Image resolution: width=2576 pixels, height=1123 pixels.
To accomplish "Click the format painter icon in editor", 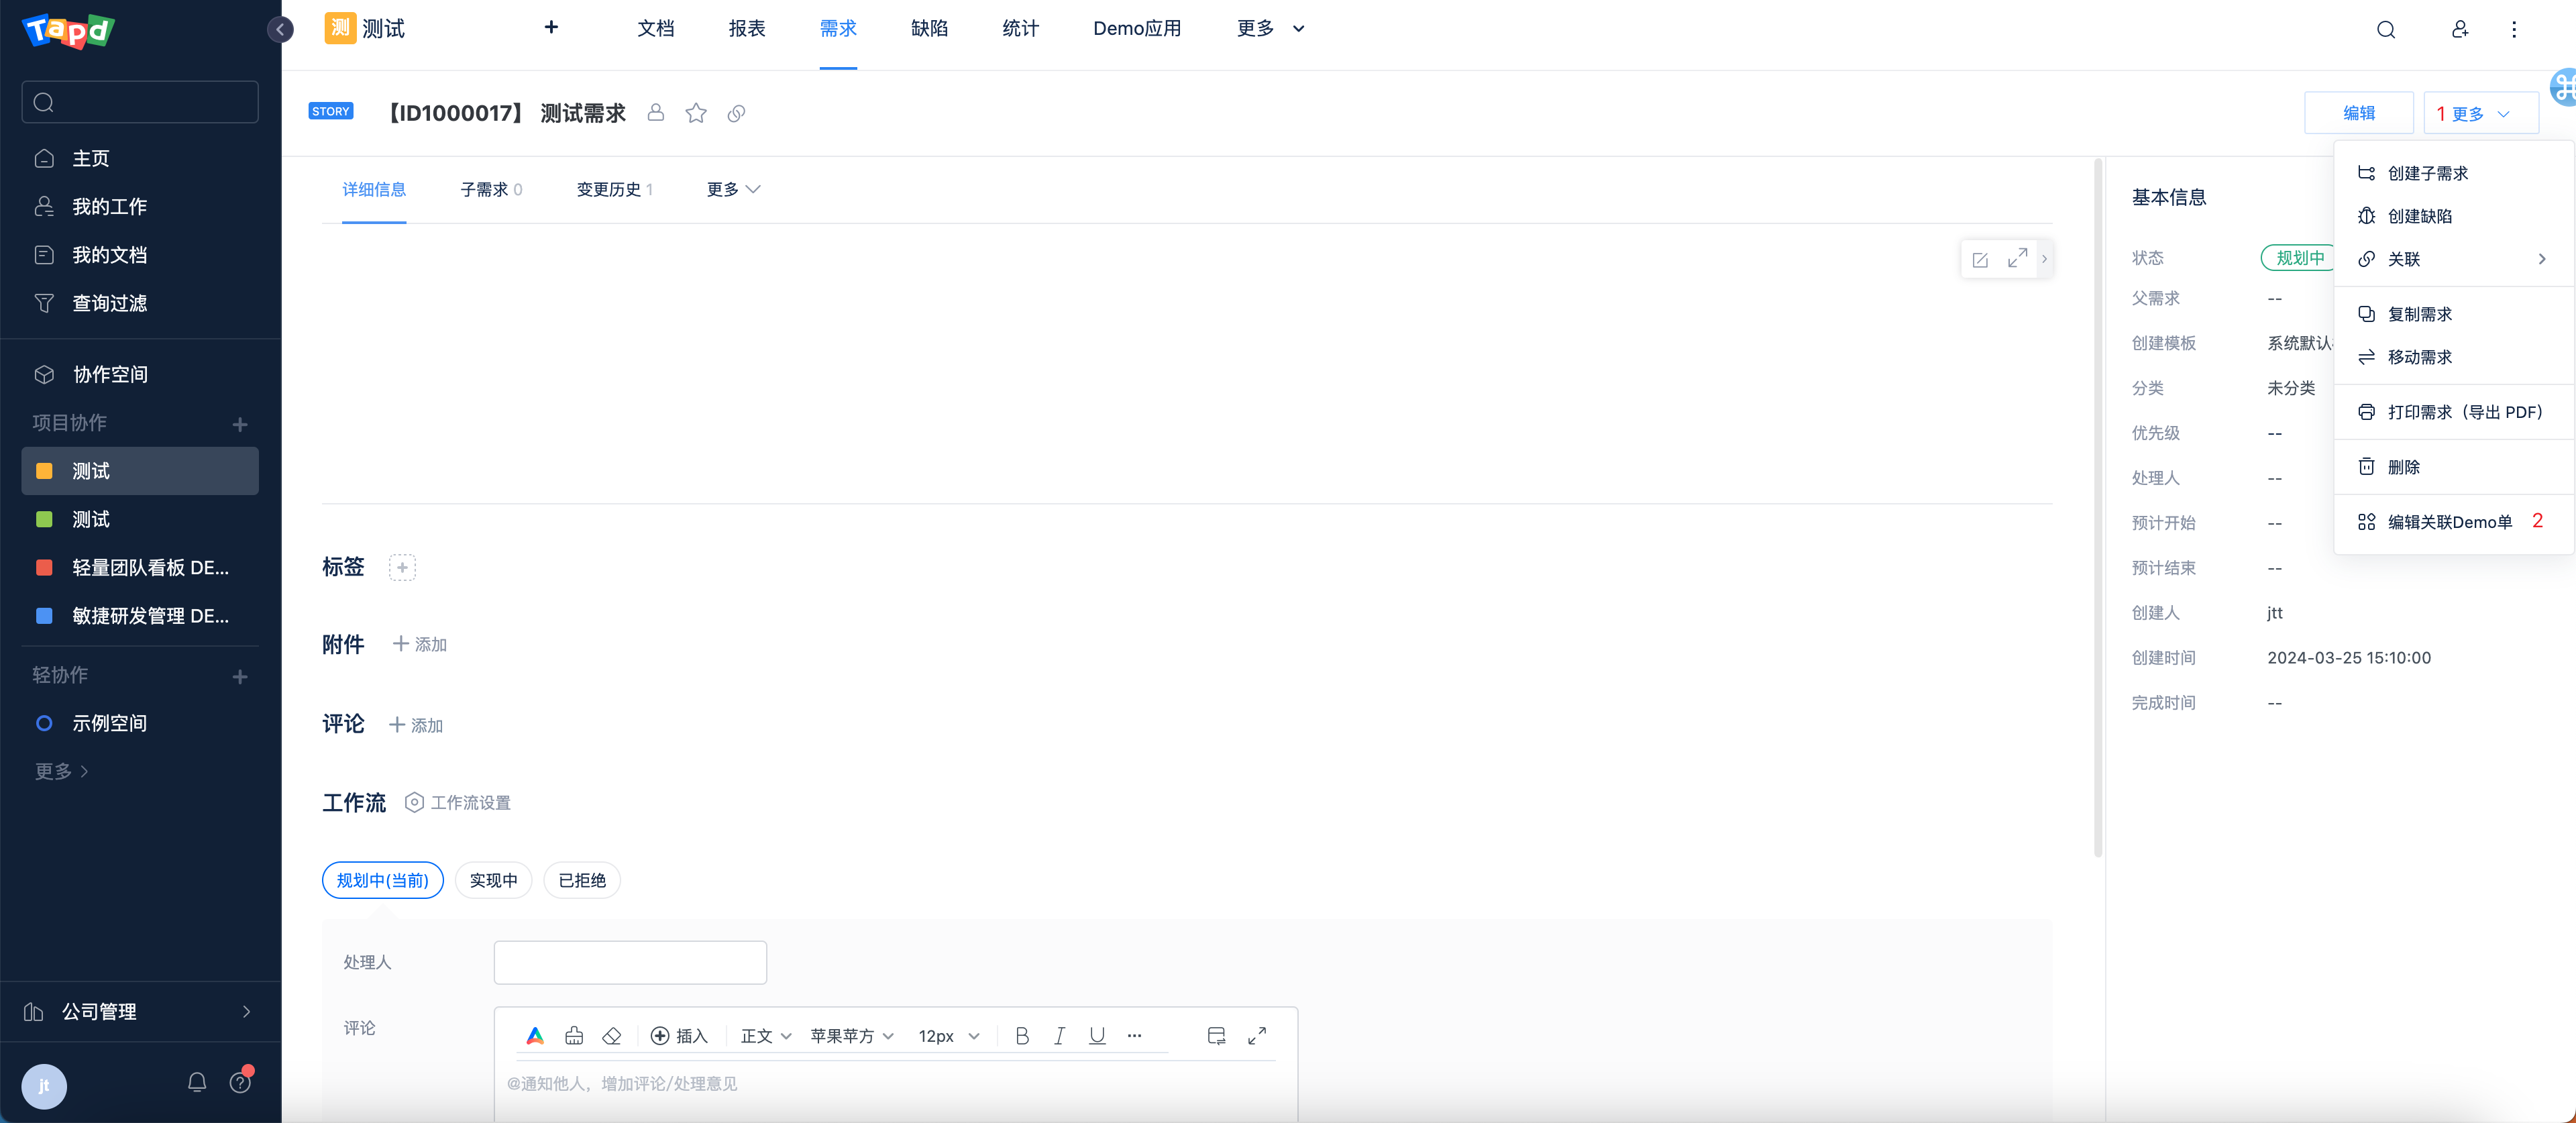I will [574, 1036].
